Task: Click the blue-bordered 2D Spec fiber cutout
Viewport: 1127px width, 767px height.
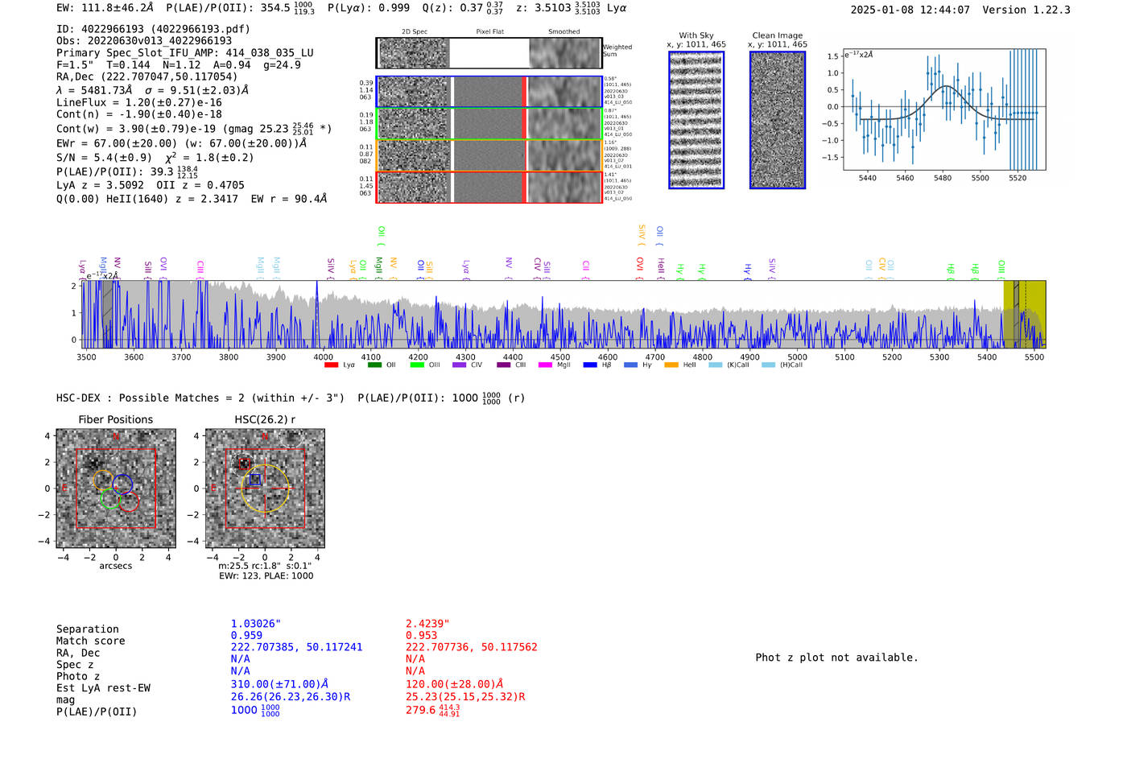Action: [415, 92]
